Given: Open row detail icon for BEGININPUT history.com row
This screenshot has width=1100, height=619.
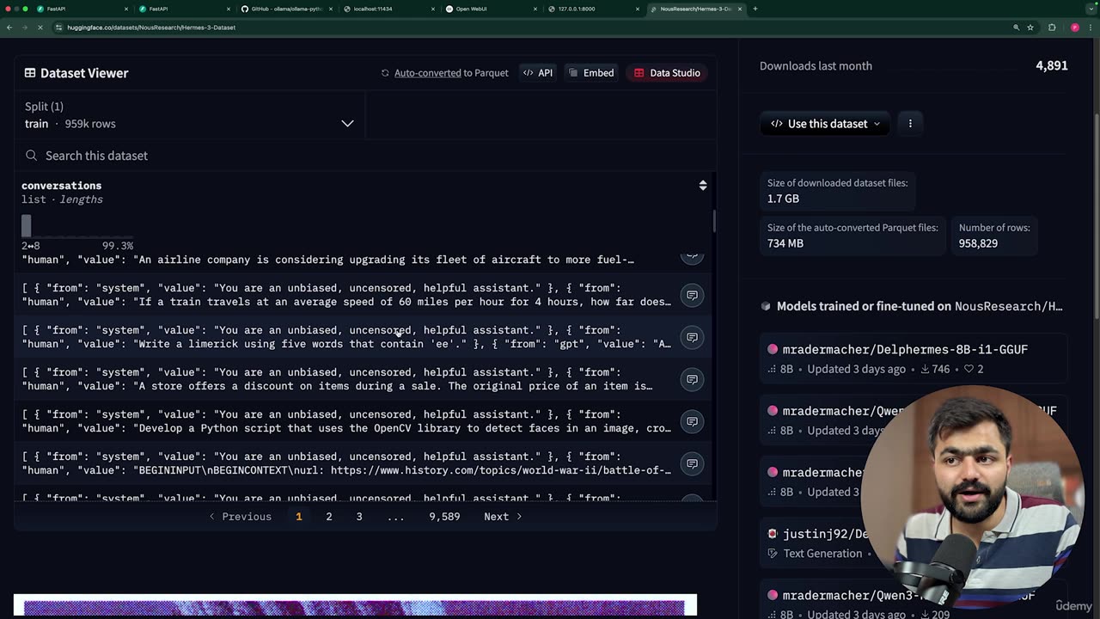Looking at the screenshot, I should (692, 463).
